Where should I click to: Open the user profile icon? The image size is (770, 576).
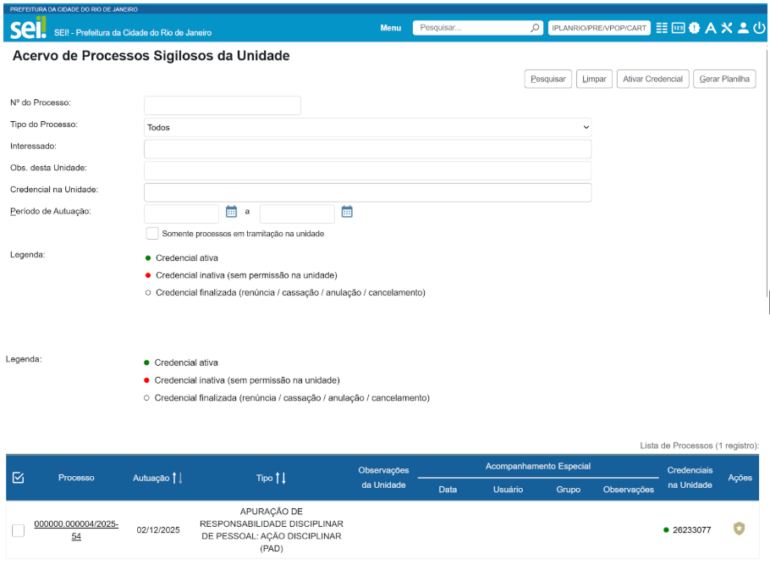coord(743,28)
